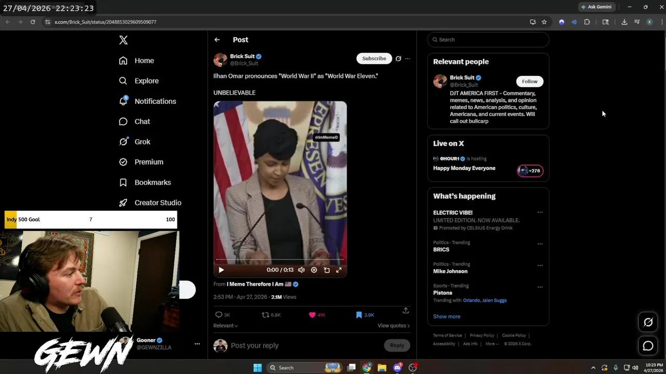Viewport: 666px width, 374px height.
Task: Expand the Relevant replies sort dropdown
Action: click(225, 326)
